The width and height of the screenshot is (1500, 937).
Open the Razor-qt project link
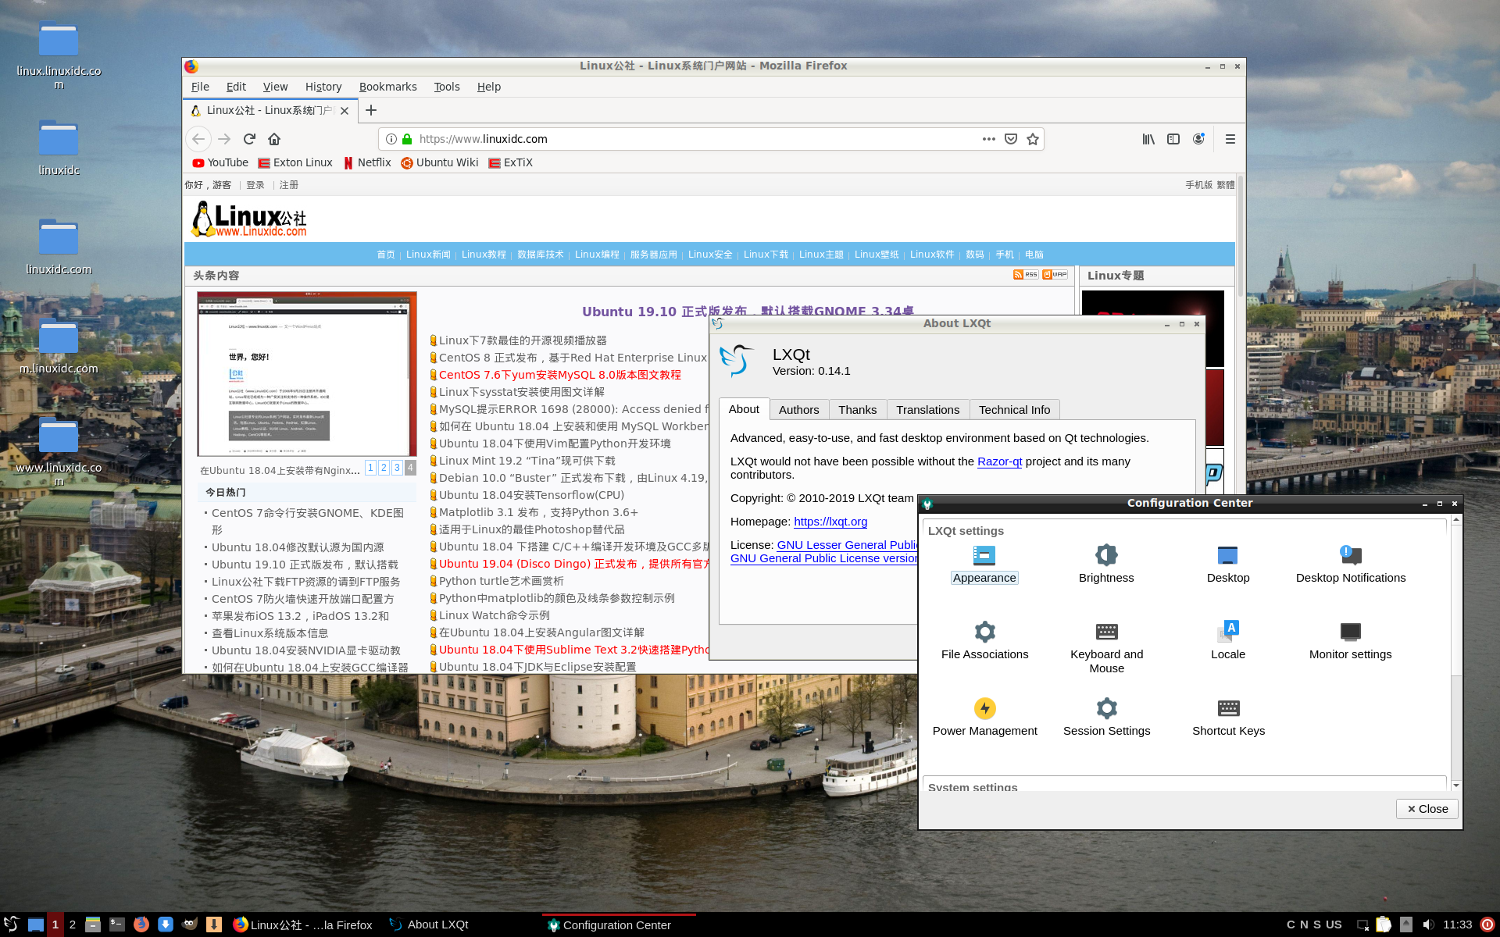pyautogui.click(x=999, y=461)
